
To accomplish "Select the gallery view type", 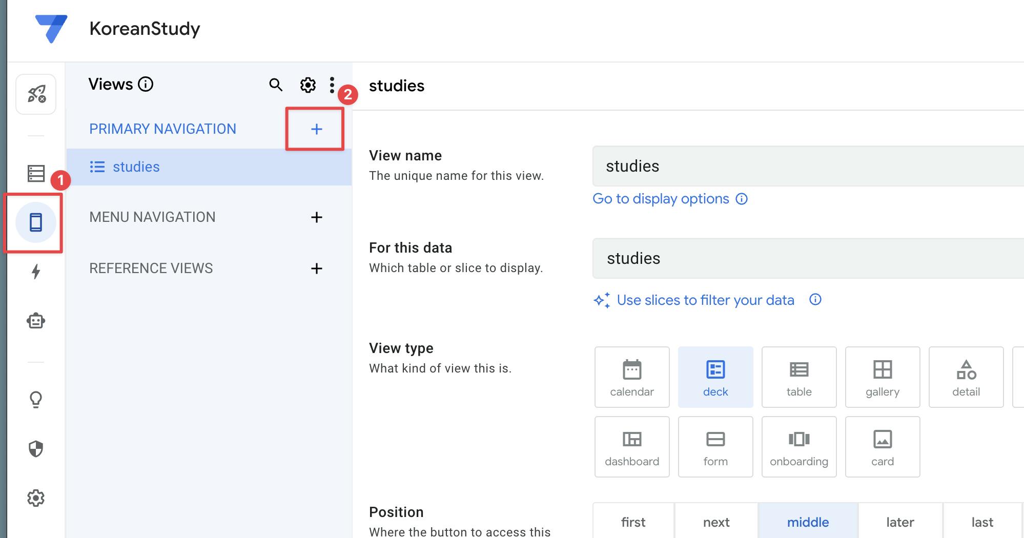I will 883,377.
